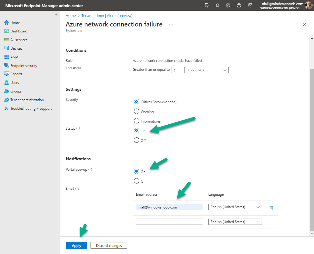
Task: Click the Apply button
Action: point(76,245)
